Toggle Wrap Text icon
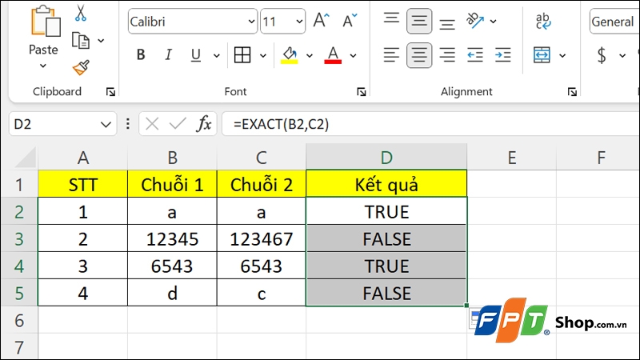The height and width of the screenshot is (360, 640). pos(543,22)
